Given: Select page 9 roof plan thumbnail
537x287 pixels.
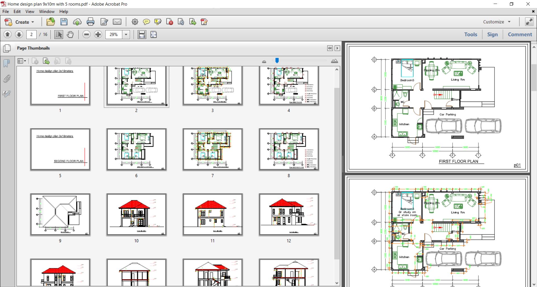Looking at the screenshot, I should click(60, 214).
